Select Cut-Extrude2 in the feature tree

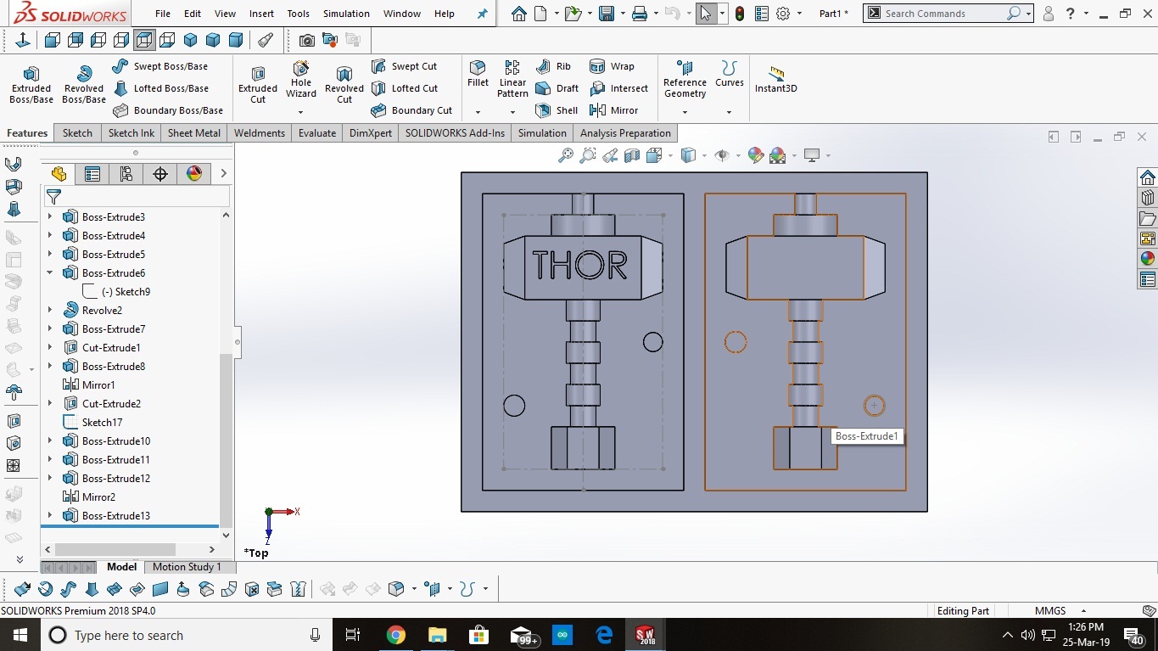(102, 404)
